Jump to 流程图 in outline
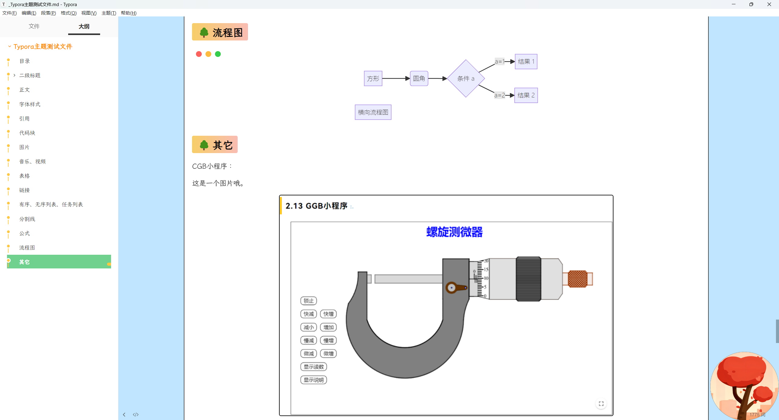 click(x=27, y=248)
